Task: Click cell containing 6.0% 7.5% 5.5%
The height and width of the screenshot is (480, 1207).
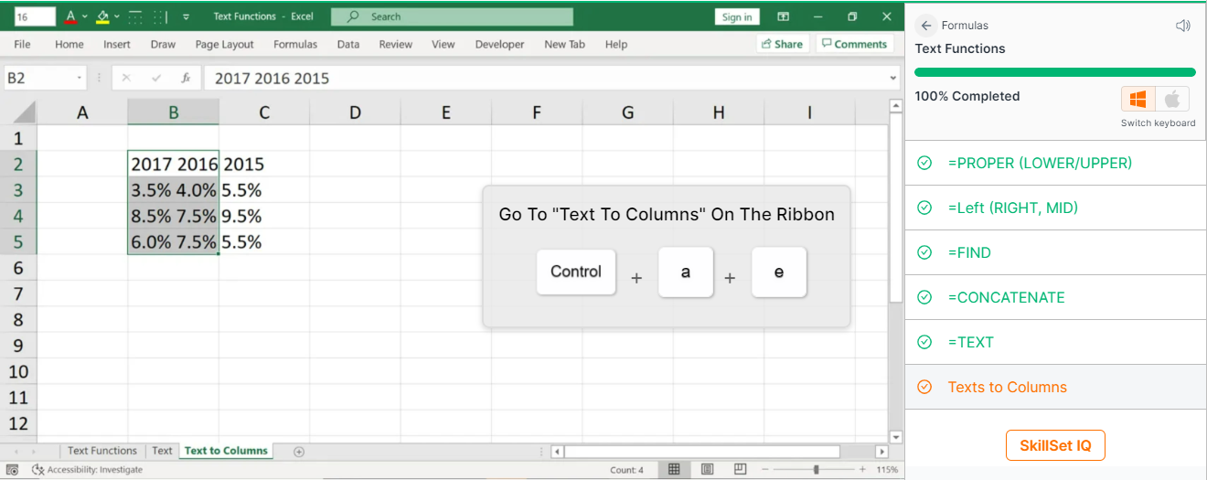Action: (x=174, y=242)
